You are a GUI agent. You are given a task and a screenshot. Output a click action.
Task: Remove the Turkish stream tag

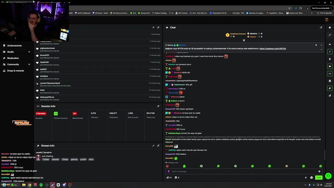[x=46, y=160]
